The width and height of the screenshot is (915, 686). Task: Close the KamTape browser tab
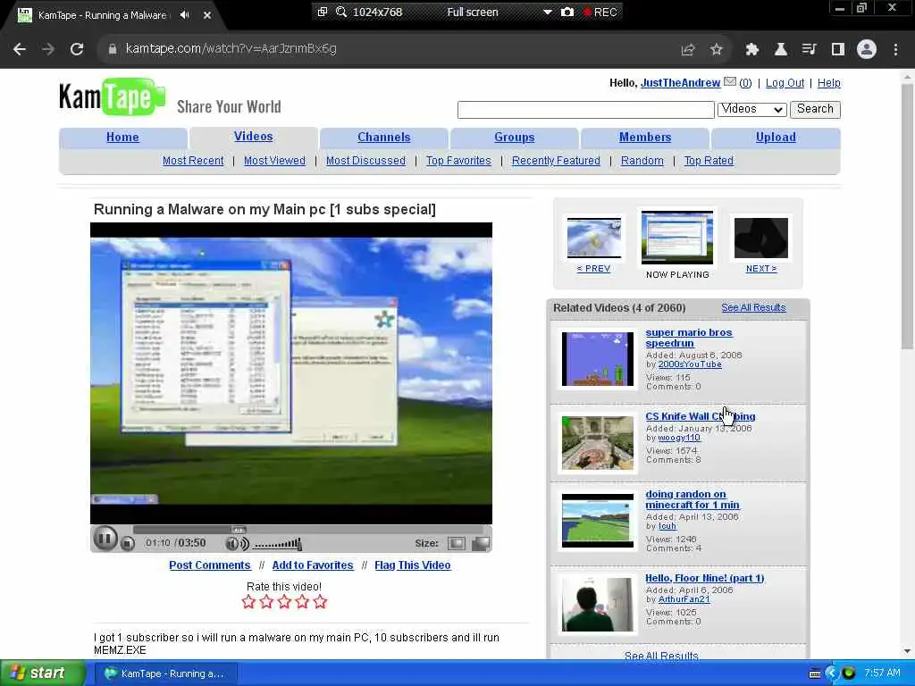click(207, 15)
